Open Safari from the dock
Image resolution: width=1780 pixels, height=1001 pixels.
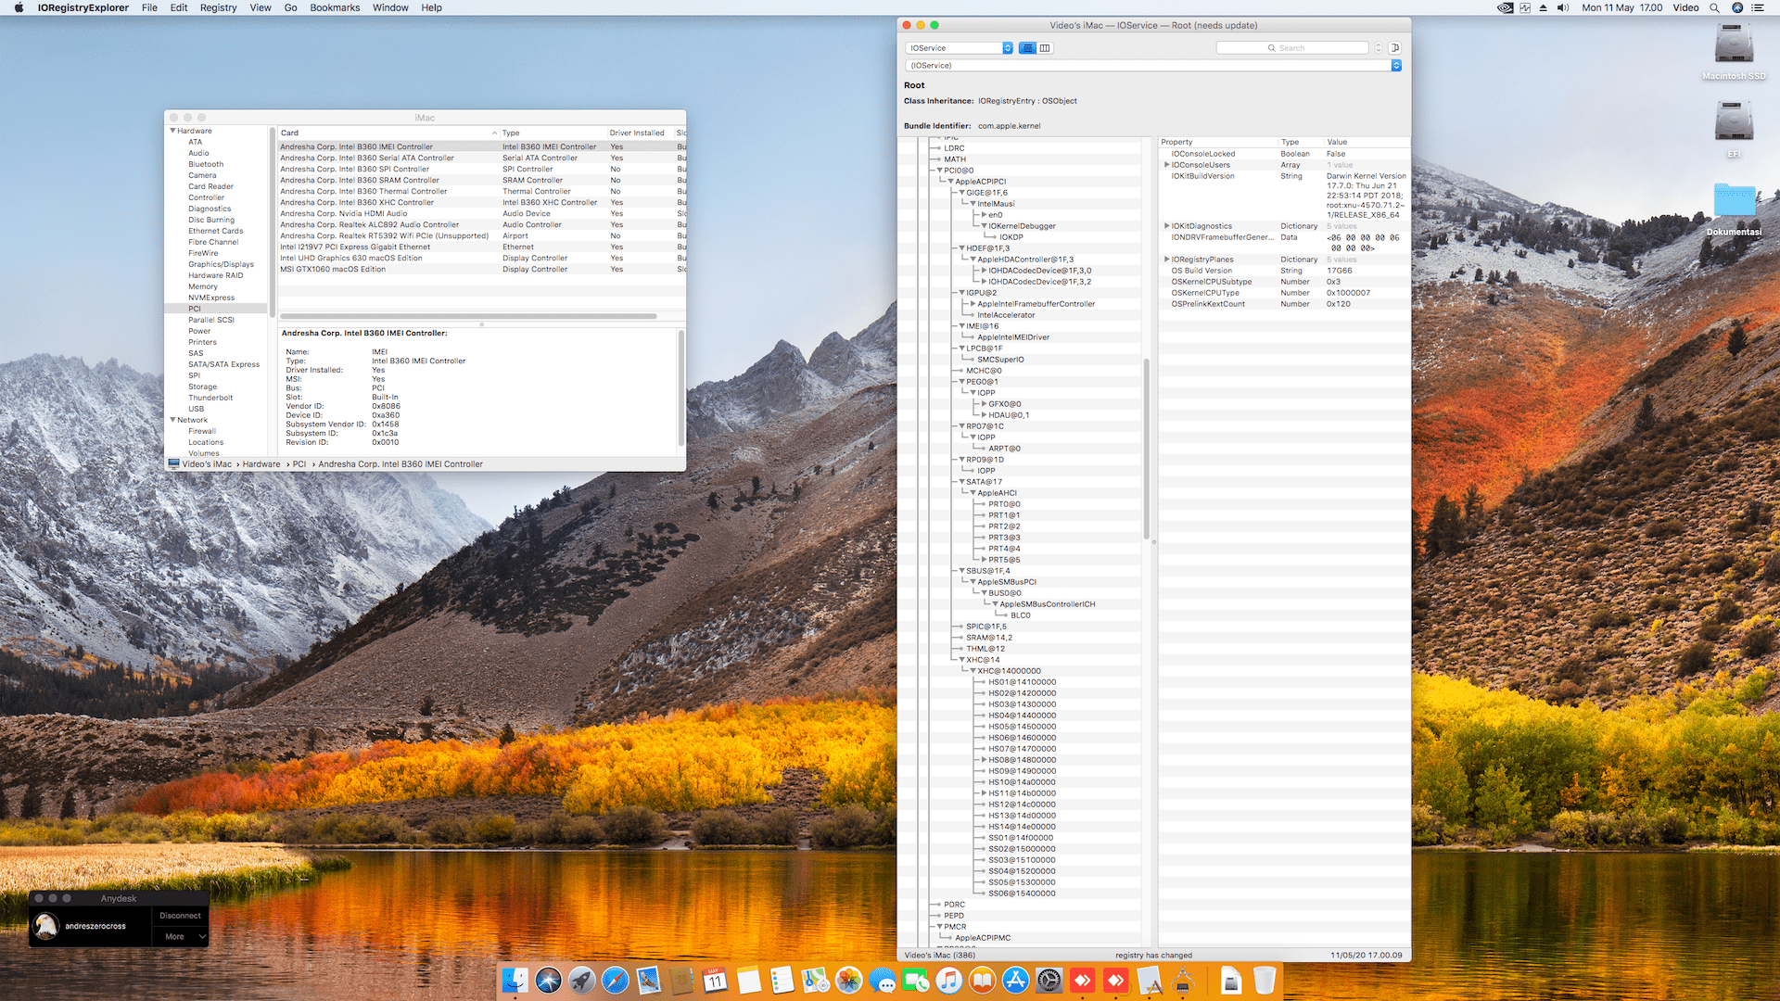[615, 981]
